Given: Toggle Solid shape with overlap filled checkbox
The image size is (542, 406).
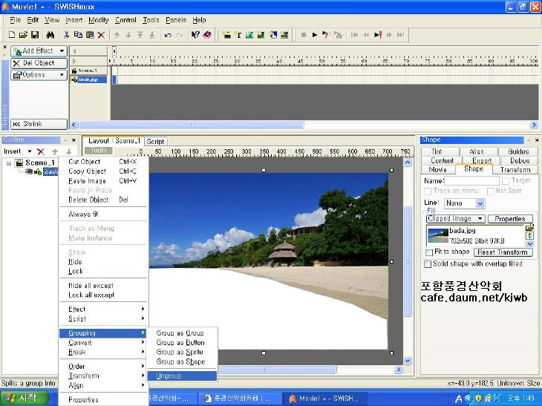Looking at the screenshot, I should [428, 264].
